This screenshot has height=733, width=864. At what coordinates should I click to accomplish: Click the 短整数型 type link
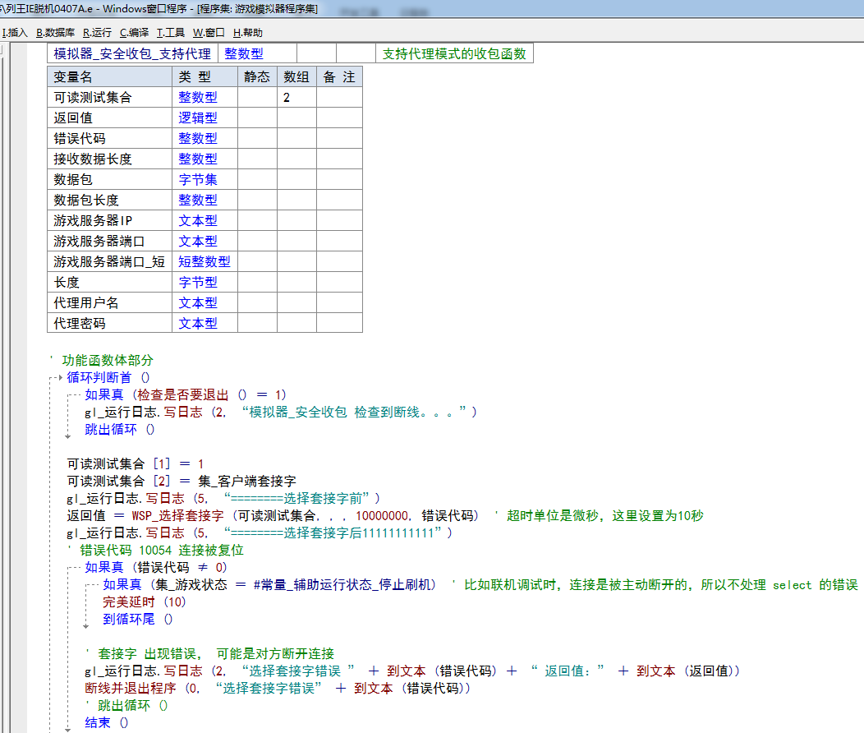(x=205, y=261)
